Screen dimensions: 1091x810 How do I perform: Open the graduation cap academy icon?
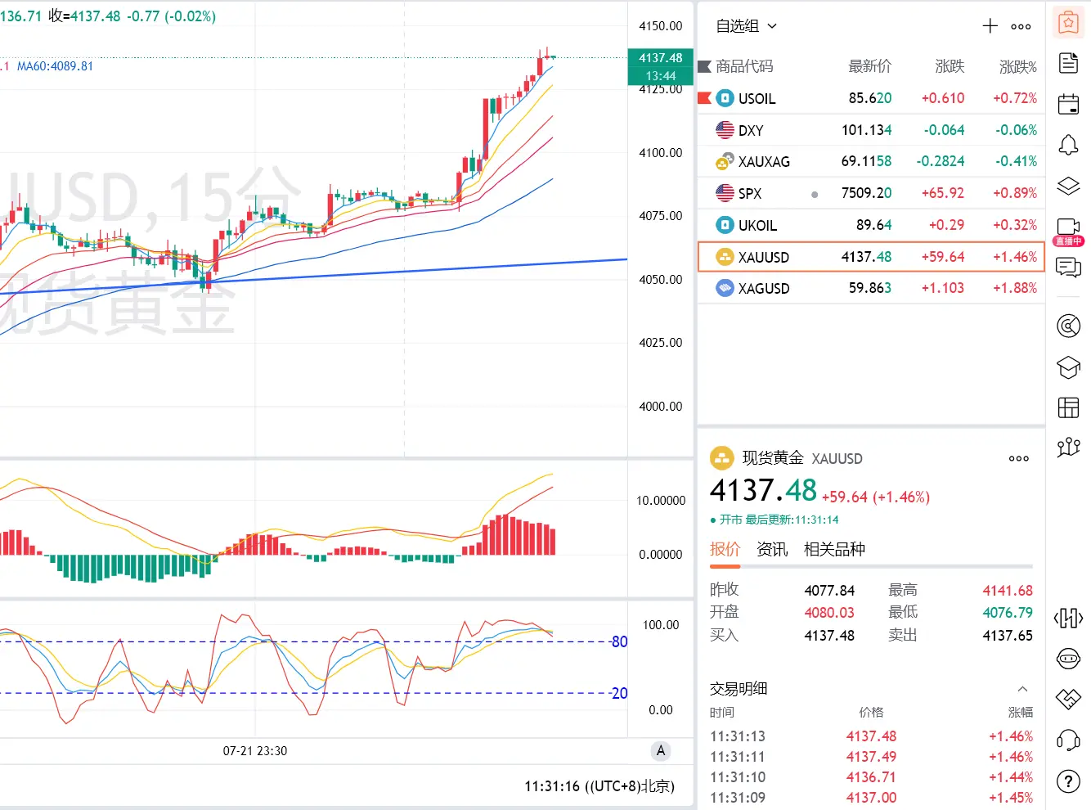1068,367
